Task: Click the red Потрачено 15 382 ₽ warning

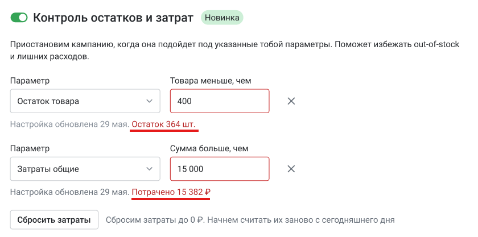Action: tap(171, 192)
